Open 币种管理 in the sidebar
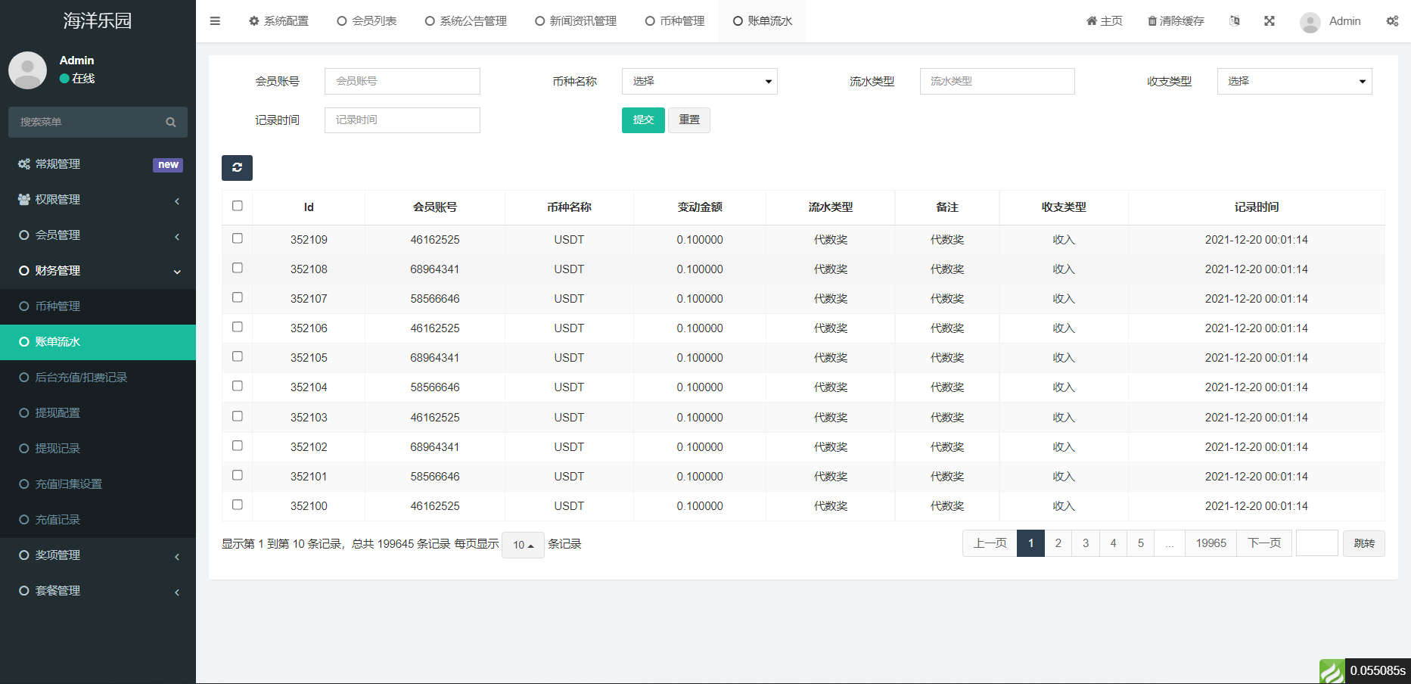The height and width of the screenshot is (684, 1411). point(98,306)
